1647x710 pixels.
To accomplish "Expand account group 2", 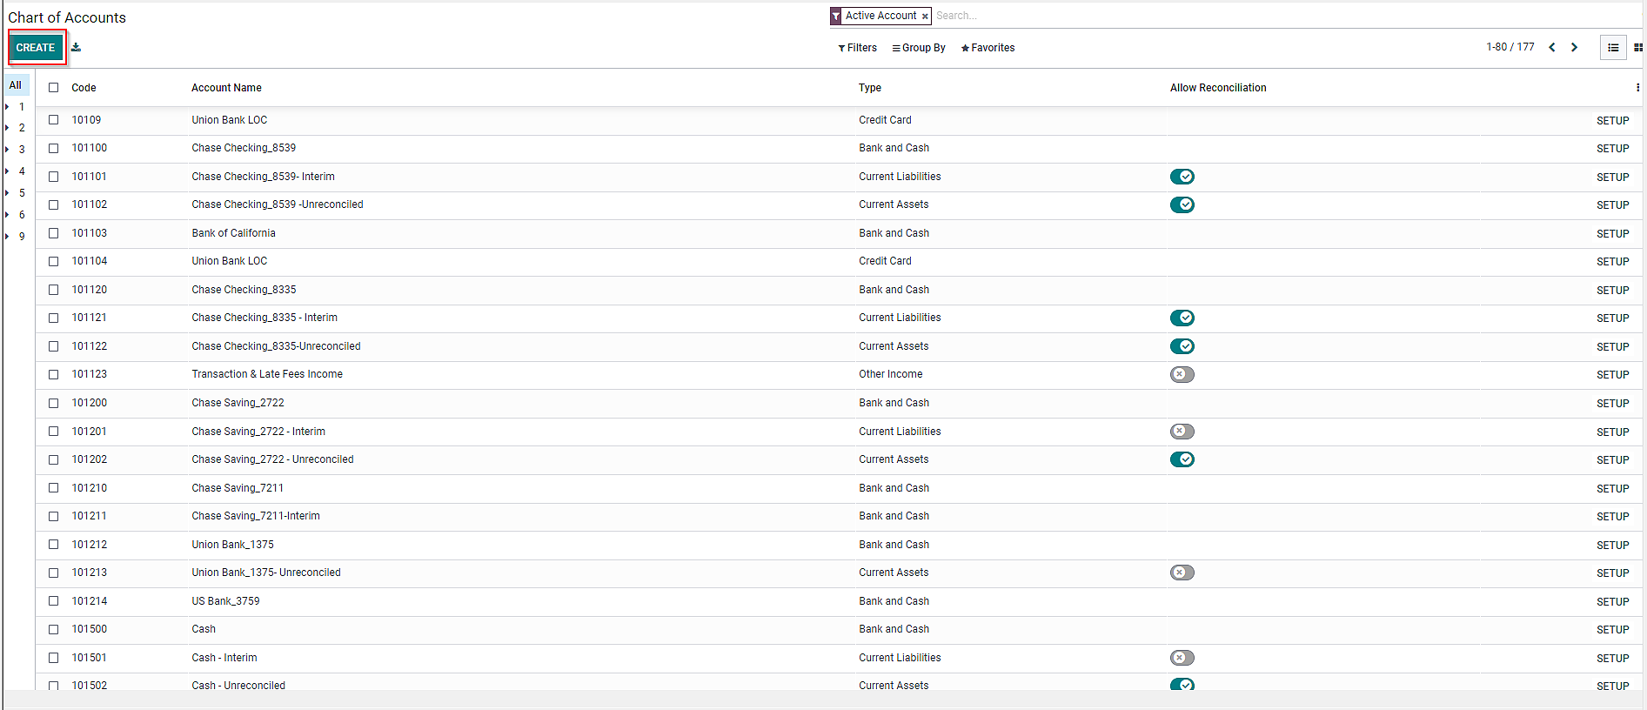I will click(7, 128).
